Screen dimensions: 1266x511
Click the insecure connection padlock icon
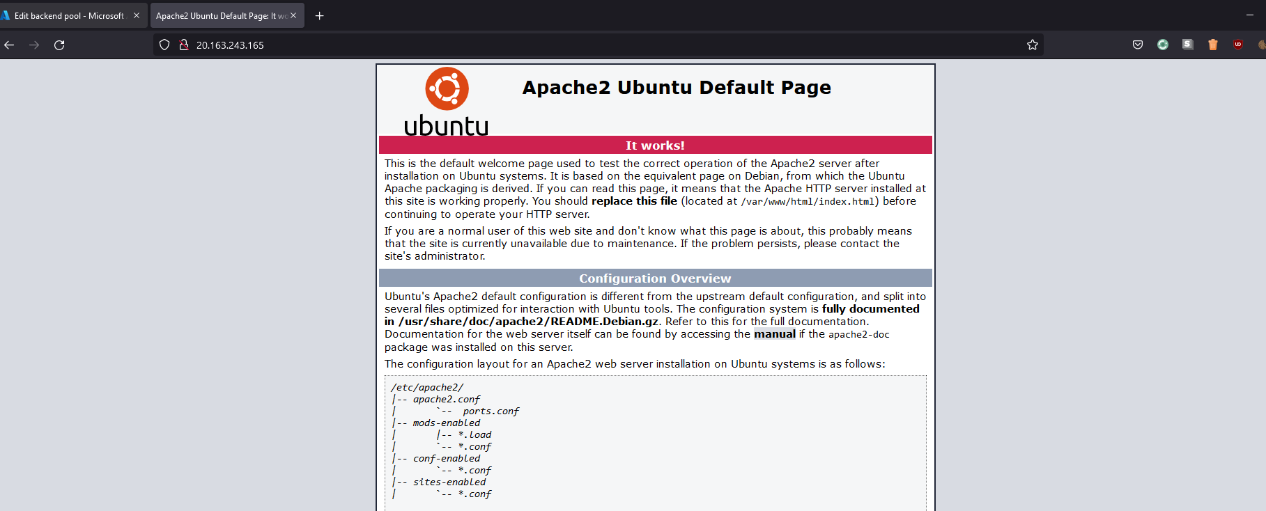[x=184, y=45]
